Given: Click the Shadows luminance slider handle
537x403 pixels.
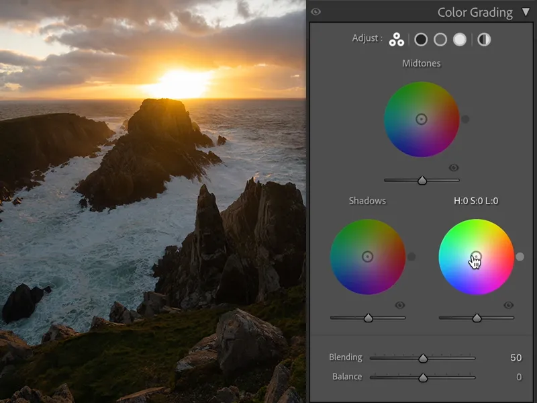Looking at the screenshot, I should [368, 318].
